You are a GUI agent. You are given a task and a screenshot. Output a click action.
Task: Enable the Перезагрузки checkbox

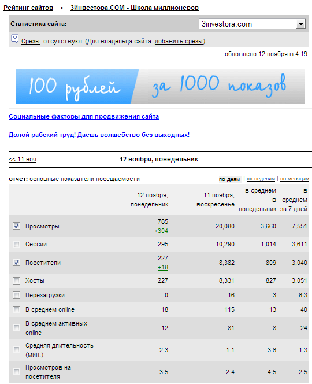[16, 295]
